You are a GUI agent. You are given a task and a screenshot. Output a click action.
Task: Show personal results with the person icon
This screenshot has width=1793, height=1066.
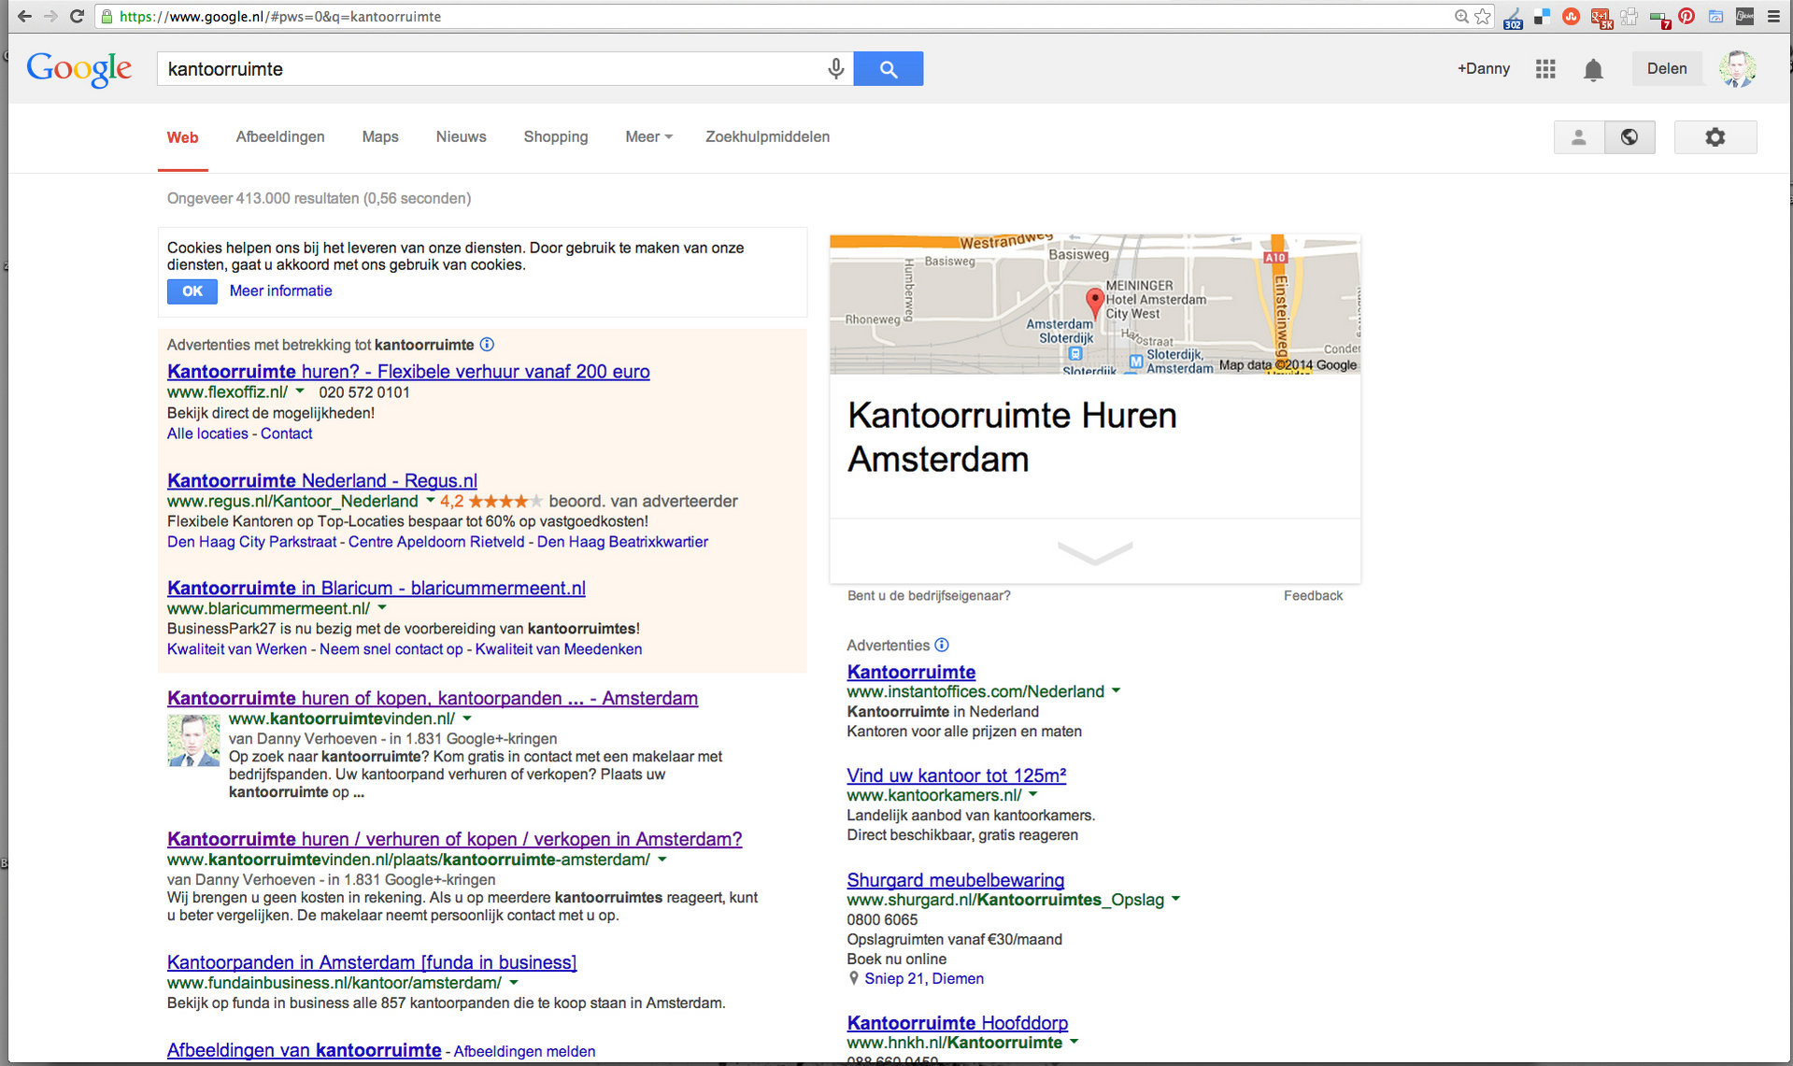point(1579,137)
